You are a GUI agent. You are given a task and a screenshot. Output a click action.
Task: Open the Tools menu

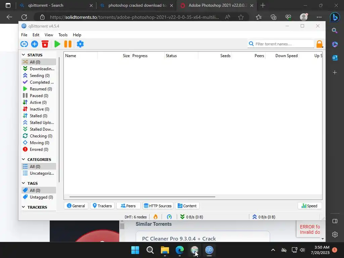63,35
